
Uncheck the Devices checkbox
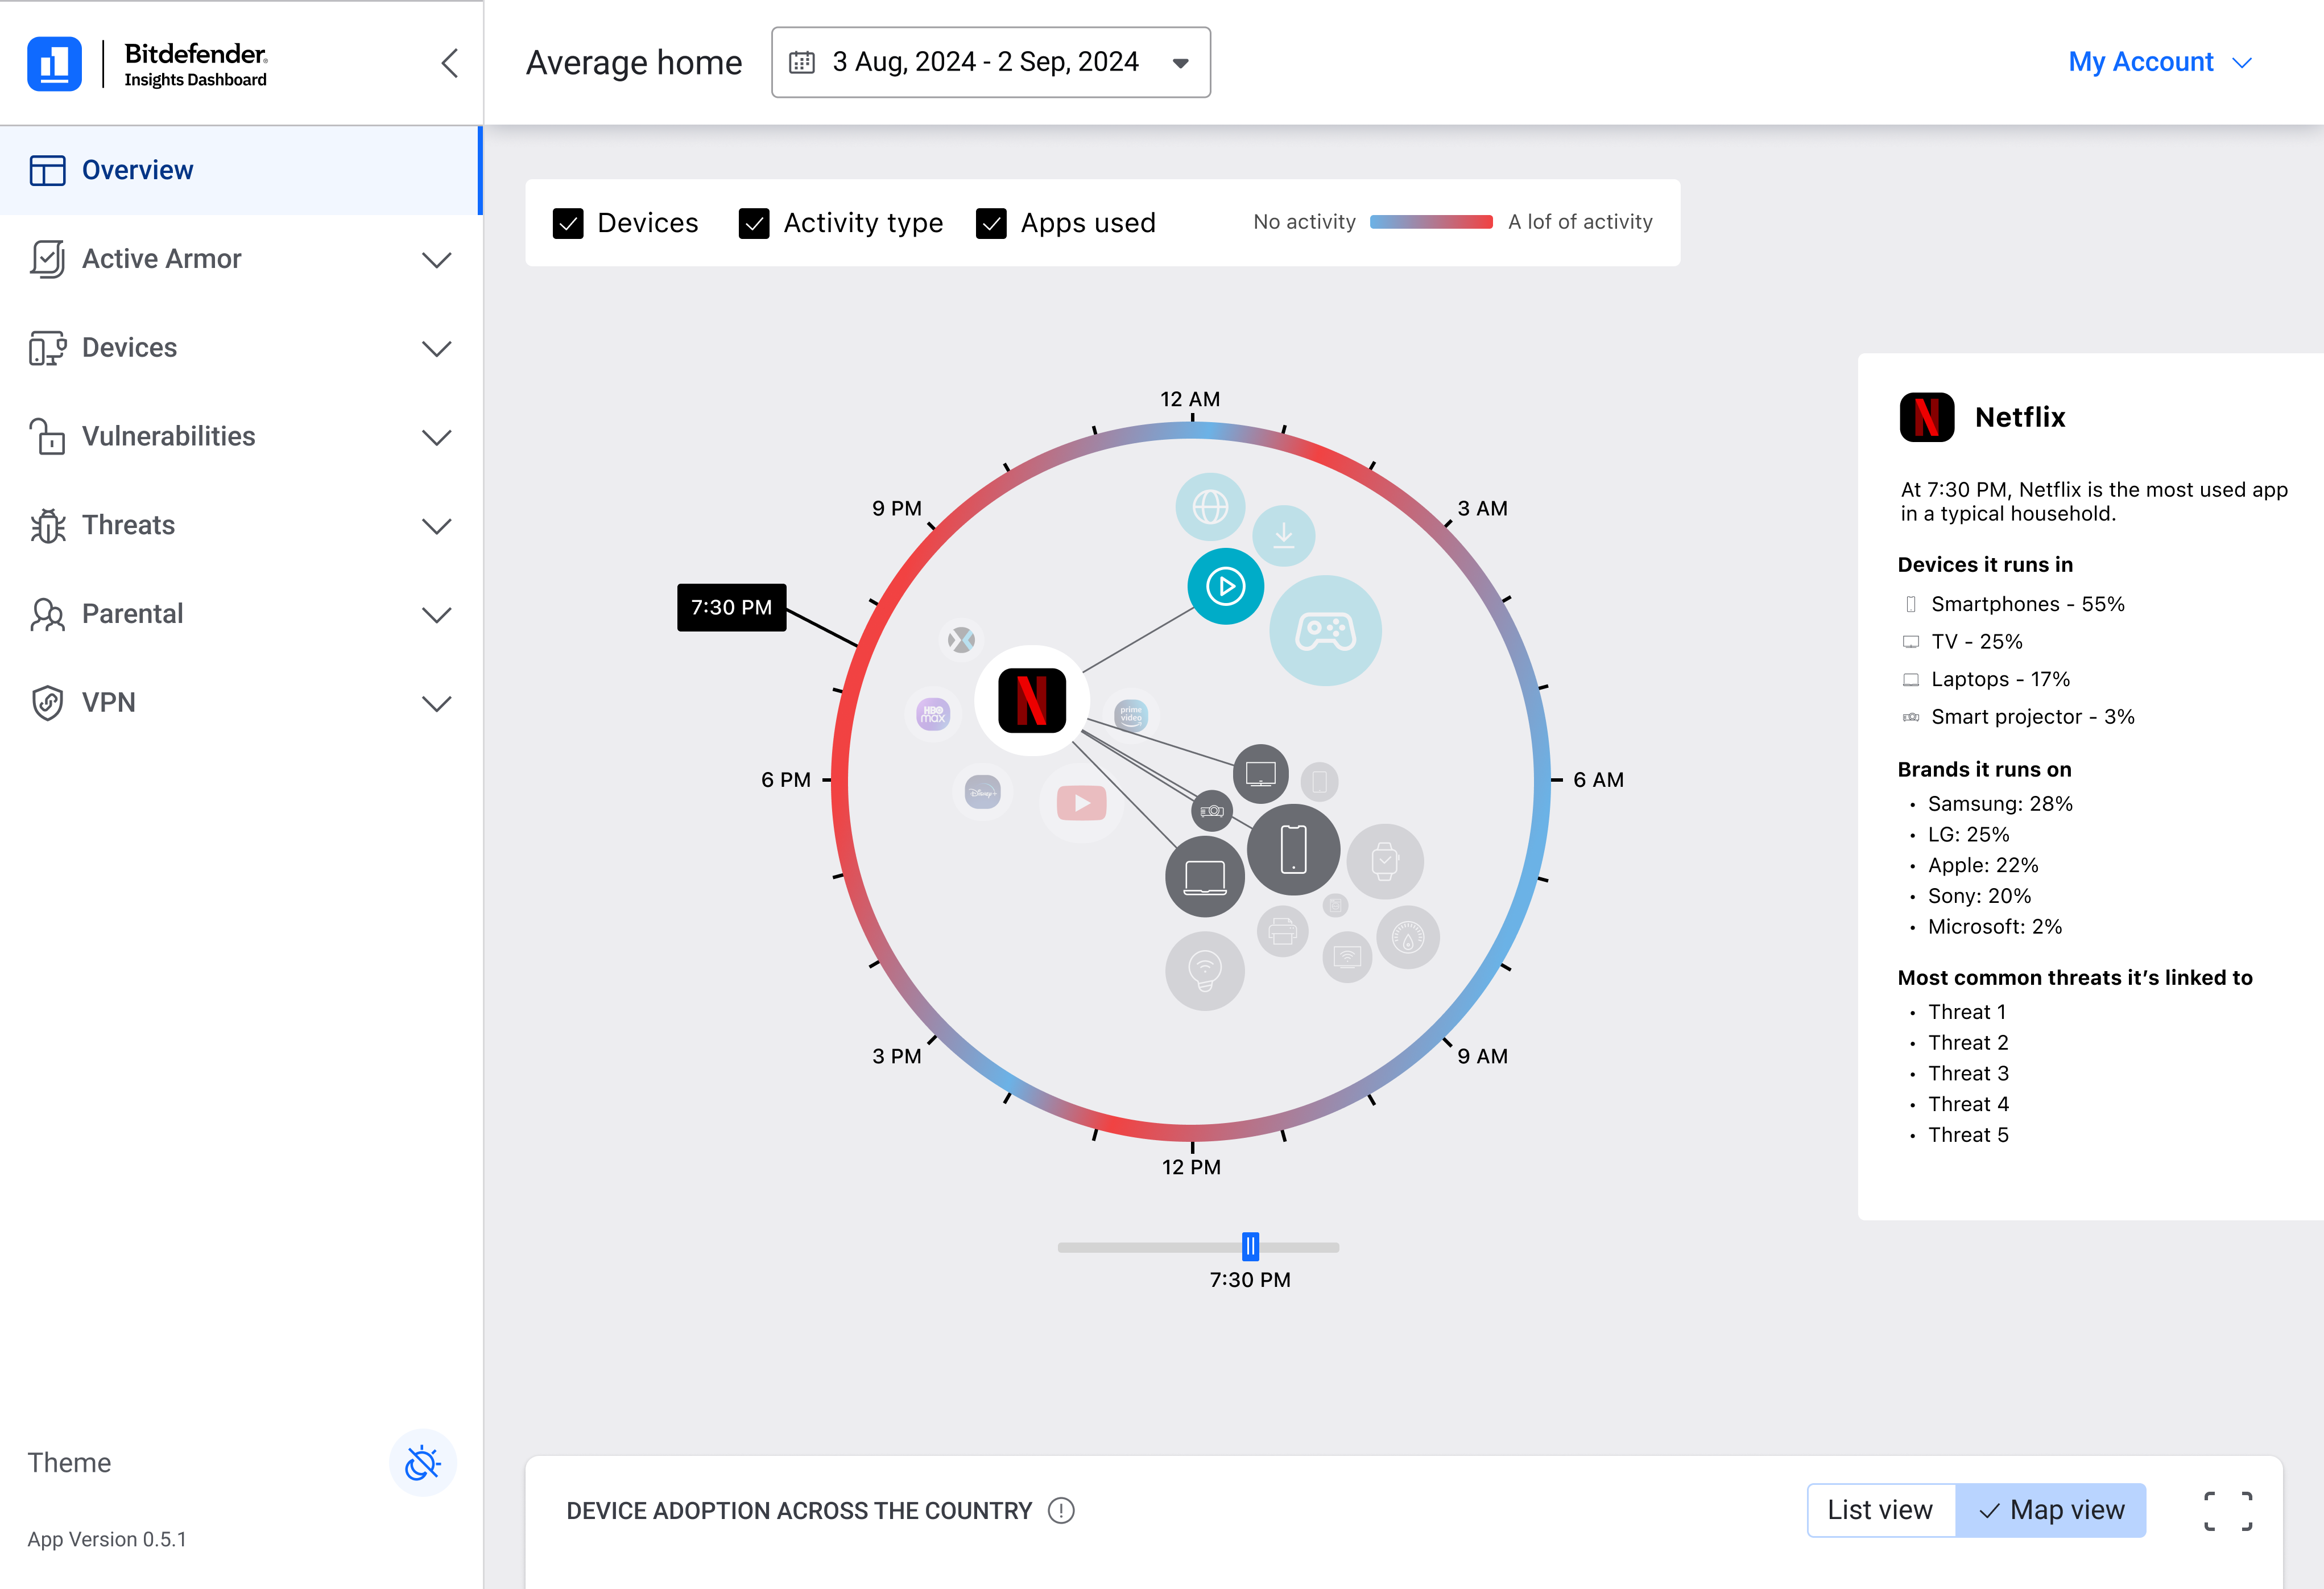click(x=568, y=223)
